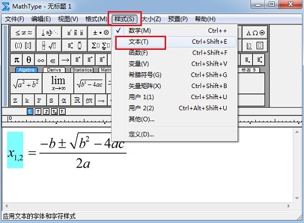Choose the 用户 2(2) style
Image resolution: width=304 pixels, height=223 pixels.
tap(174, 108)
